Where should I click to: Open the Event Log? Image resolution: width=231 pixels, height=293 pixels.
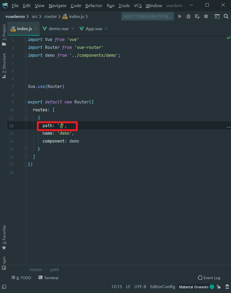(209, 278)
